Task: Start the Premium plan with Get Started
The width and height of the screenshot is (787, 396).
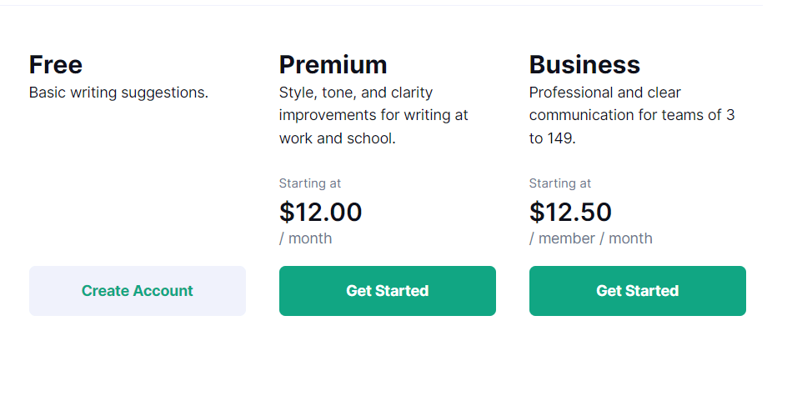Action: [388, 291]
